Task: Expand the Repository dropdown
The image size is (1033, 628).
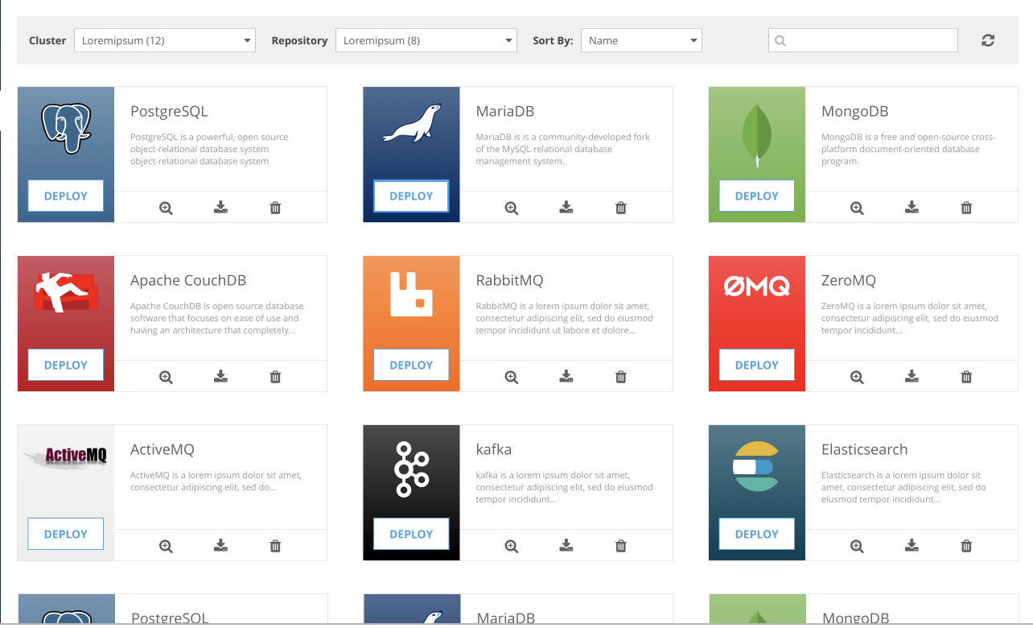Action: [426, 40]
